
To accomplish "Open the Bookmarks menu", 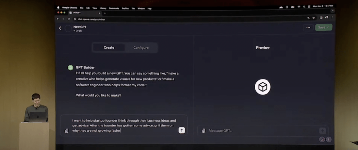I will [x=114, y=8].
